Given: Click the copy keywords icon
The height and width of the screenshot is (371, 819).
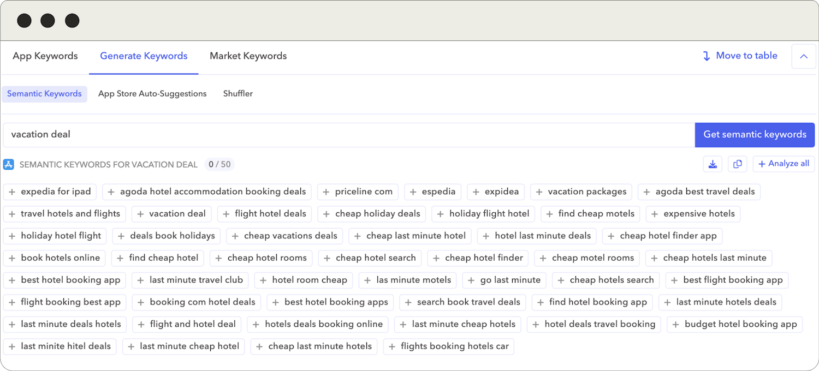Looking at the screenshot, I should (x=737, y=164).
